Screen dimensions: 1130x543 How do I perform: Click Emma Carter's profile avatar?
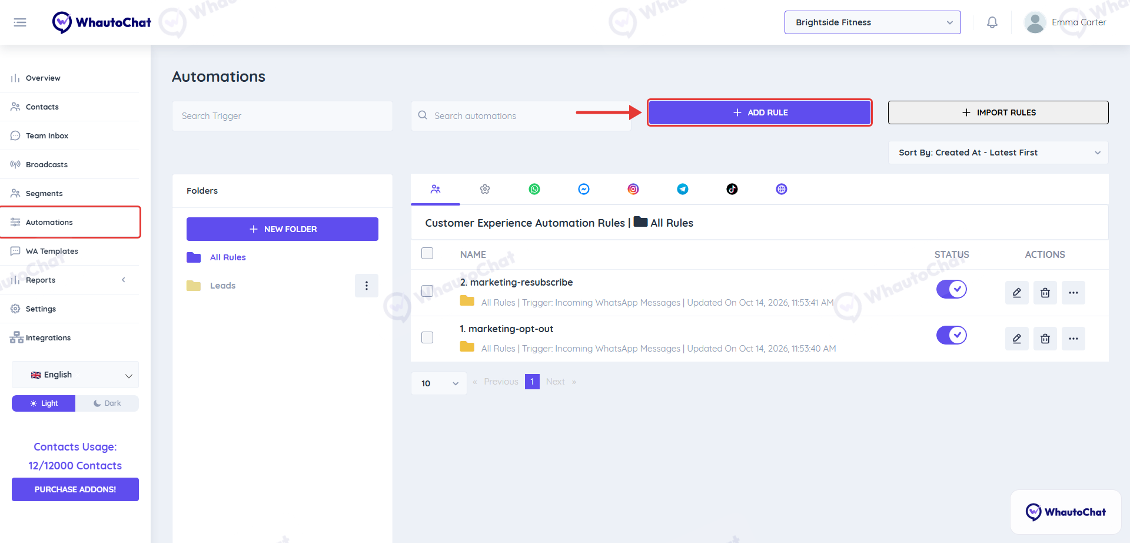(1035, 22)
